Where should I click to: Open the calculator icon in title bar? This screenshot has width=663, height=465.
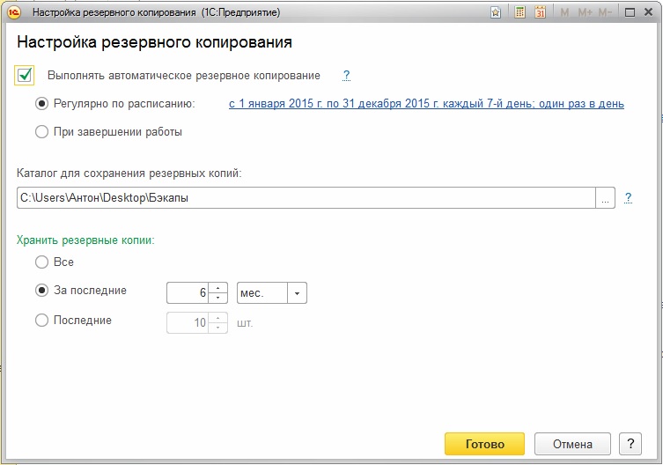coord(519,12)
